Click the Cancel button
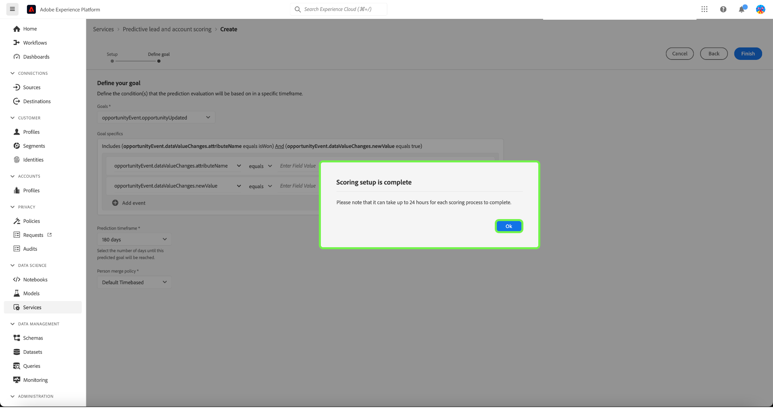The width and height of the screenshot is (773, 408). point(680,54)
